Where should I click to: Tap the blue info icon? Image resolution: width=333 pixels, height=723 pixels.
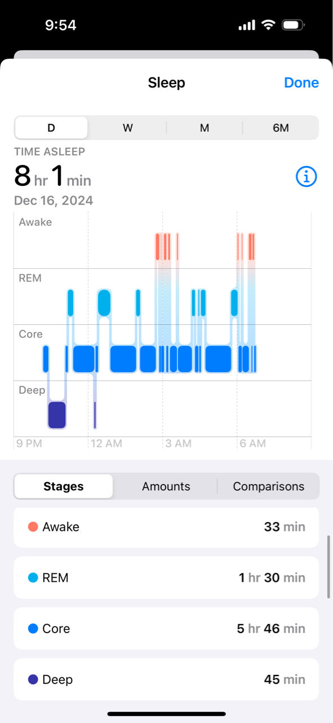point(307,177)
